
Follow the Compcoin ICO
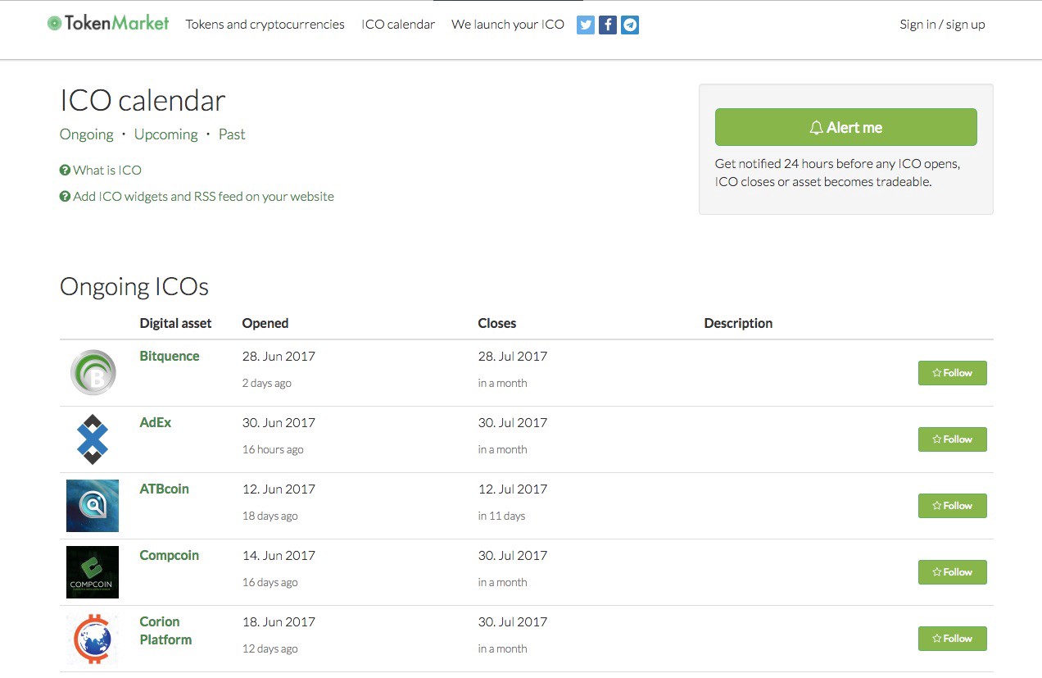click(x=953, y=572)
